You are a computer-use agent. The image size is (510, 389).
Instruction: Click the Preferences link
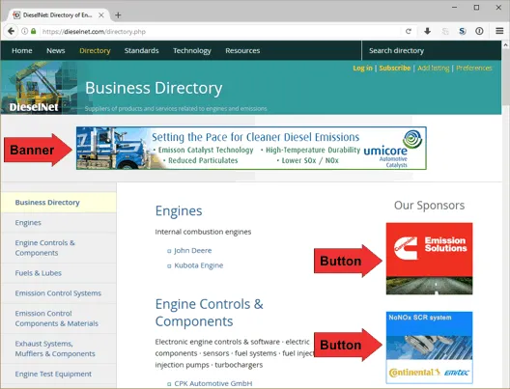pos(474,68)
